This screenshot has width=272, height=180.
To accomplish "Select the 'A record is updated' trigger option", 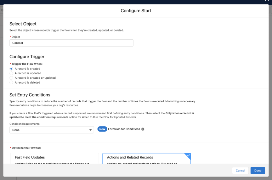I will pyautogui.click(x=11, y=73).
